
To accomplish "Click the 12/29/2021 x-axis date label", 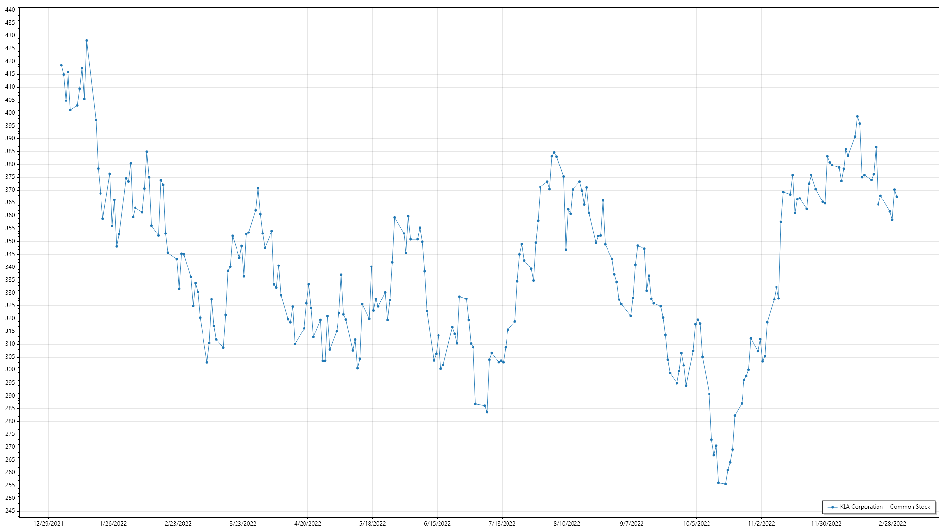I will pos(48,523).
